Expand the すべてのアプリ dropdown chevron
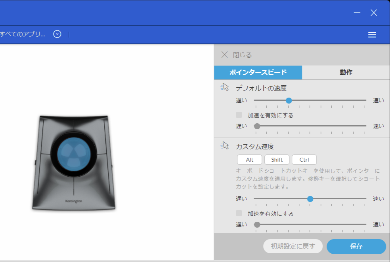Viewport: 390px width, 262px height. pyautogui.click(x=57, y=34)
